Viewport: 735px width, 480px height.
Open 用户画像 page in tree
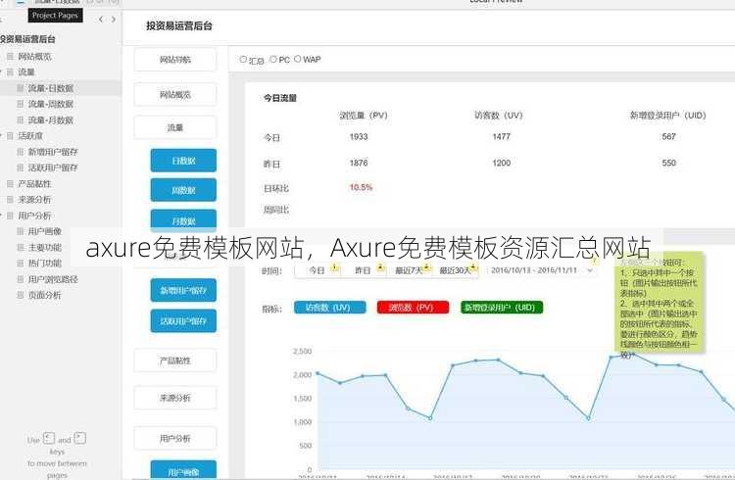(x=45, y=231)
